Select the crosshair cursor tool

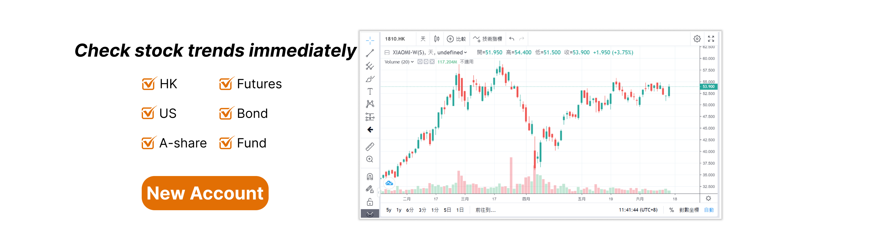pyautogui.click(x=370, y=40)
